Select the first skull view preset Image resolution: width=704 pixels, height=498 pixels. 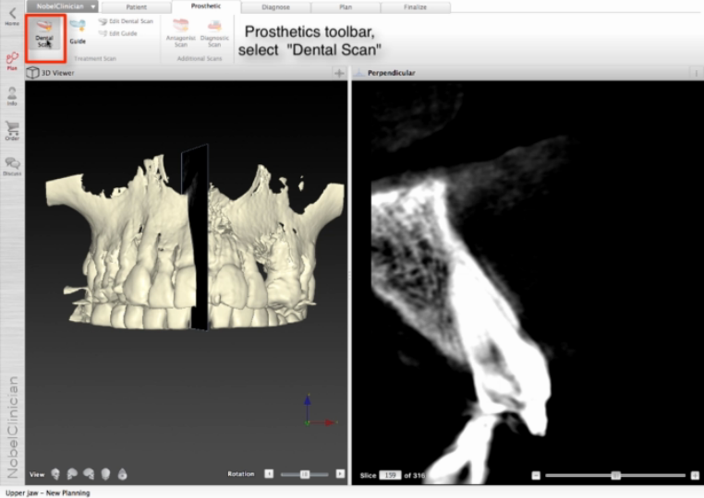coord(55,473)
